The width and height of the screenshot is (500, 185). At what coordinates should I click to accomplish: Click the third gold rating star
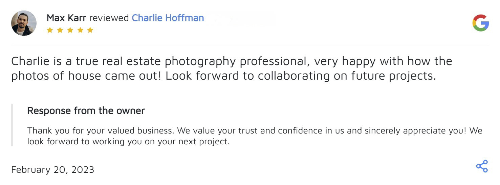point(70,30)
